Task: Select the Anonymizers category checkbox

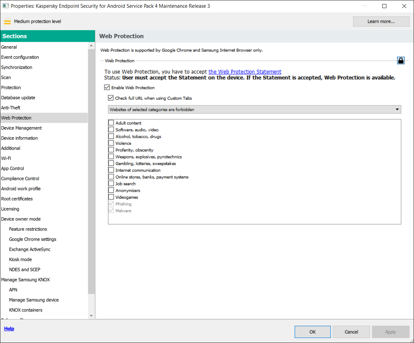Action: (x=111, y=190)
